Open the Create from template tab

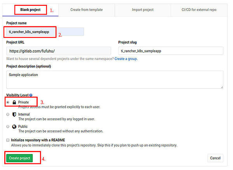point(87,10)
